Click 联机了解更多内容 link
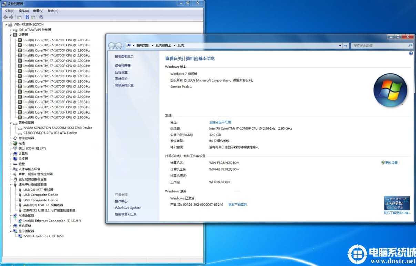 (397, 213)
